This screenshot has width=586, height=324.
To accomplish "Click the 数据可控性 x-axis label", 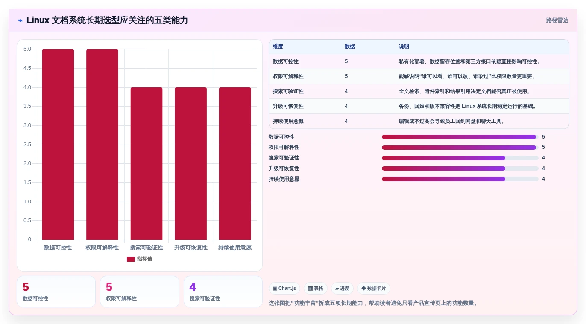I will pyautogui.click(x=58, y=248).
